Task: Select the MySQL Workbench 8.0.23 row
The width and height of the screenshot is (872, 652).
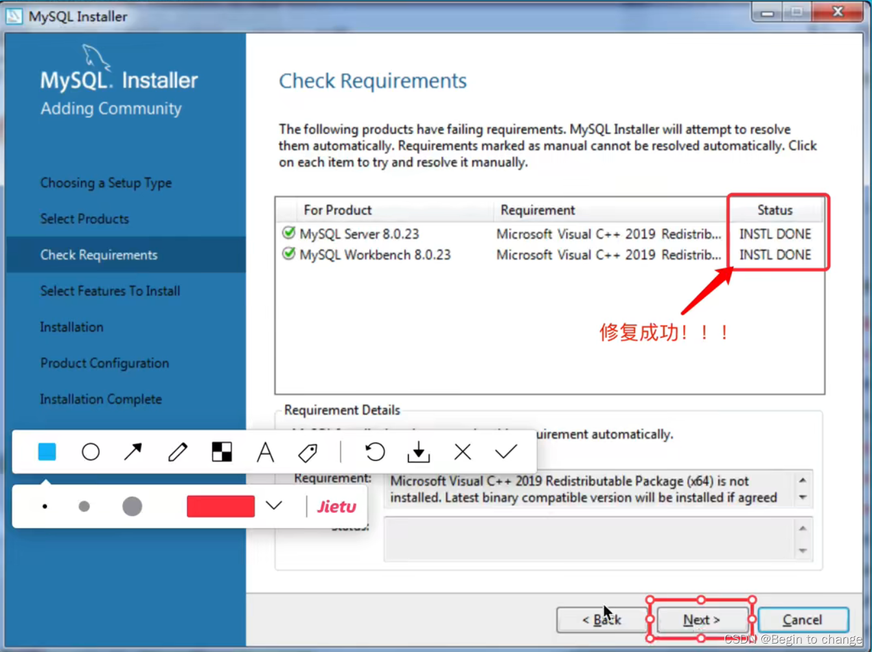Action: (x=549, y=254)
